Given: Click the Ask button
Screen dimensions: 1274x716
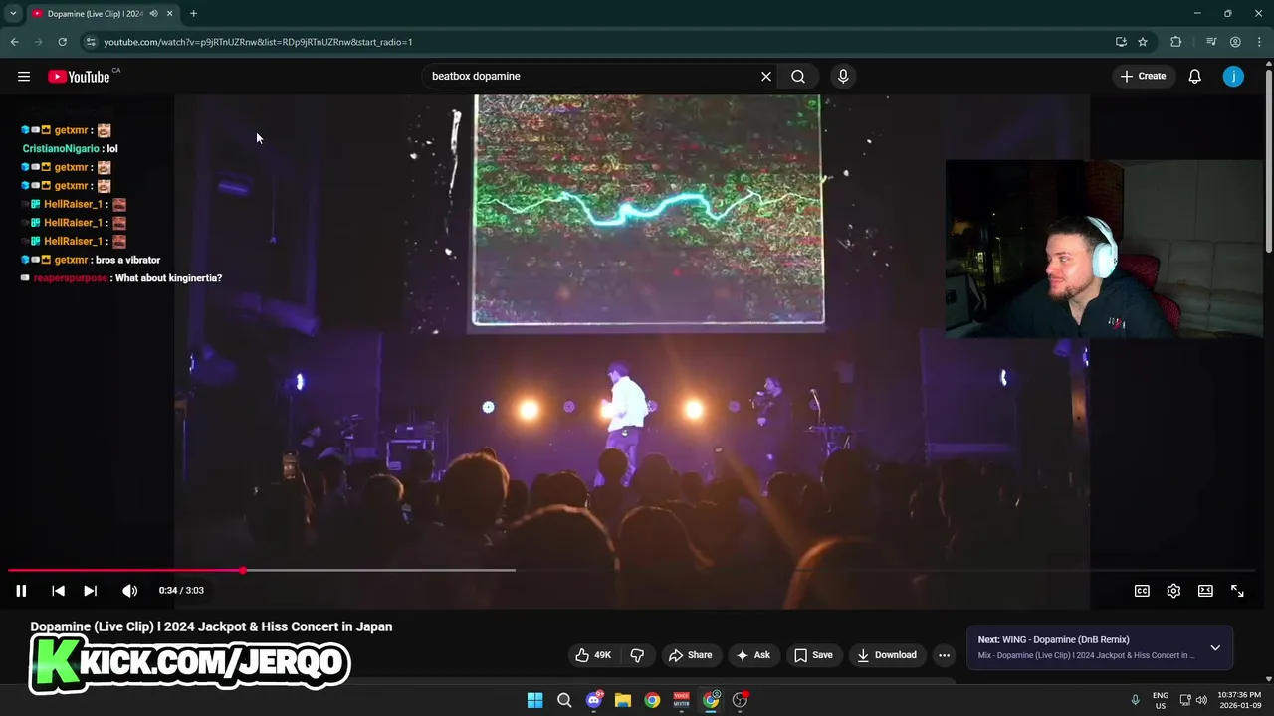Looking at the screenshot, I should click(x=752, y=655).
